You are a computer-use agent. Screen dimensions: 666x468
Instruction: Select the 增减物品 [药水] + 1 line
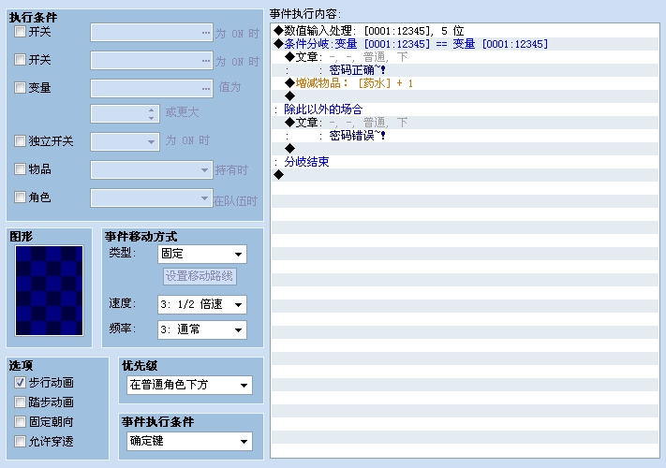tap(465, 83)
